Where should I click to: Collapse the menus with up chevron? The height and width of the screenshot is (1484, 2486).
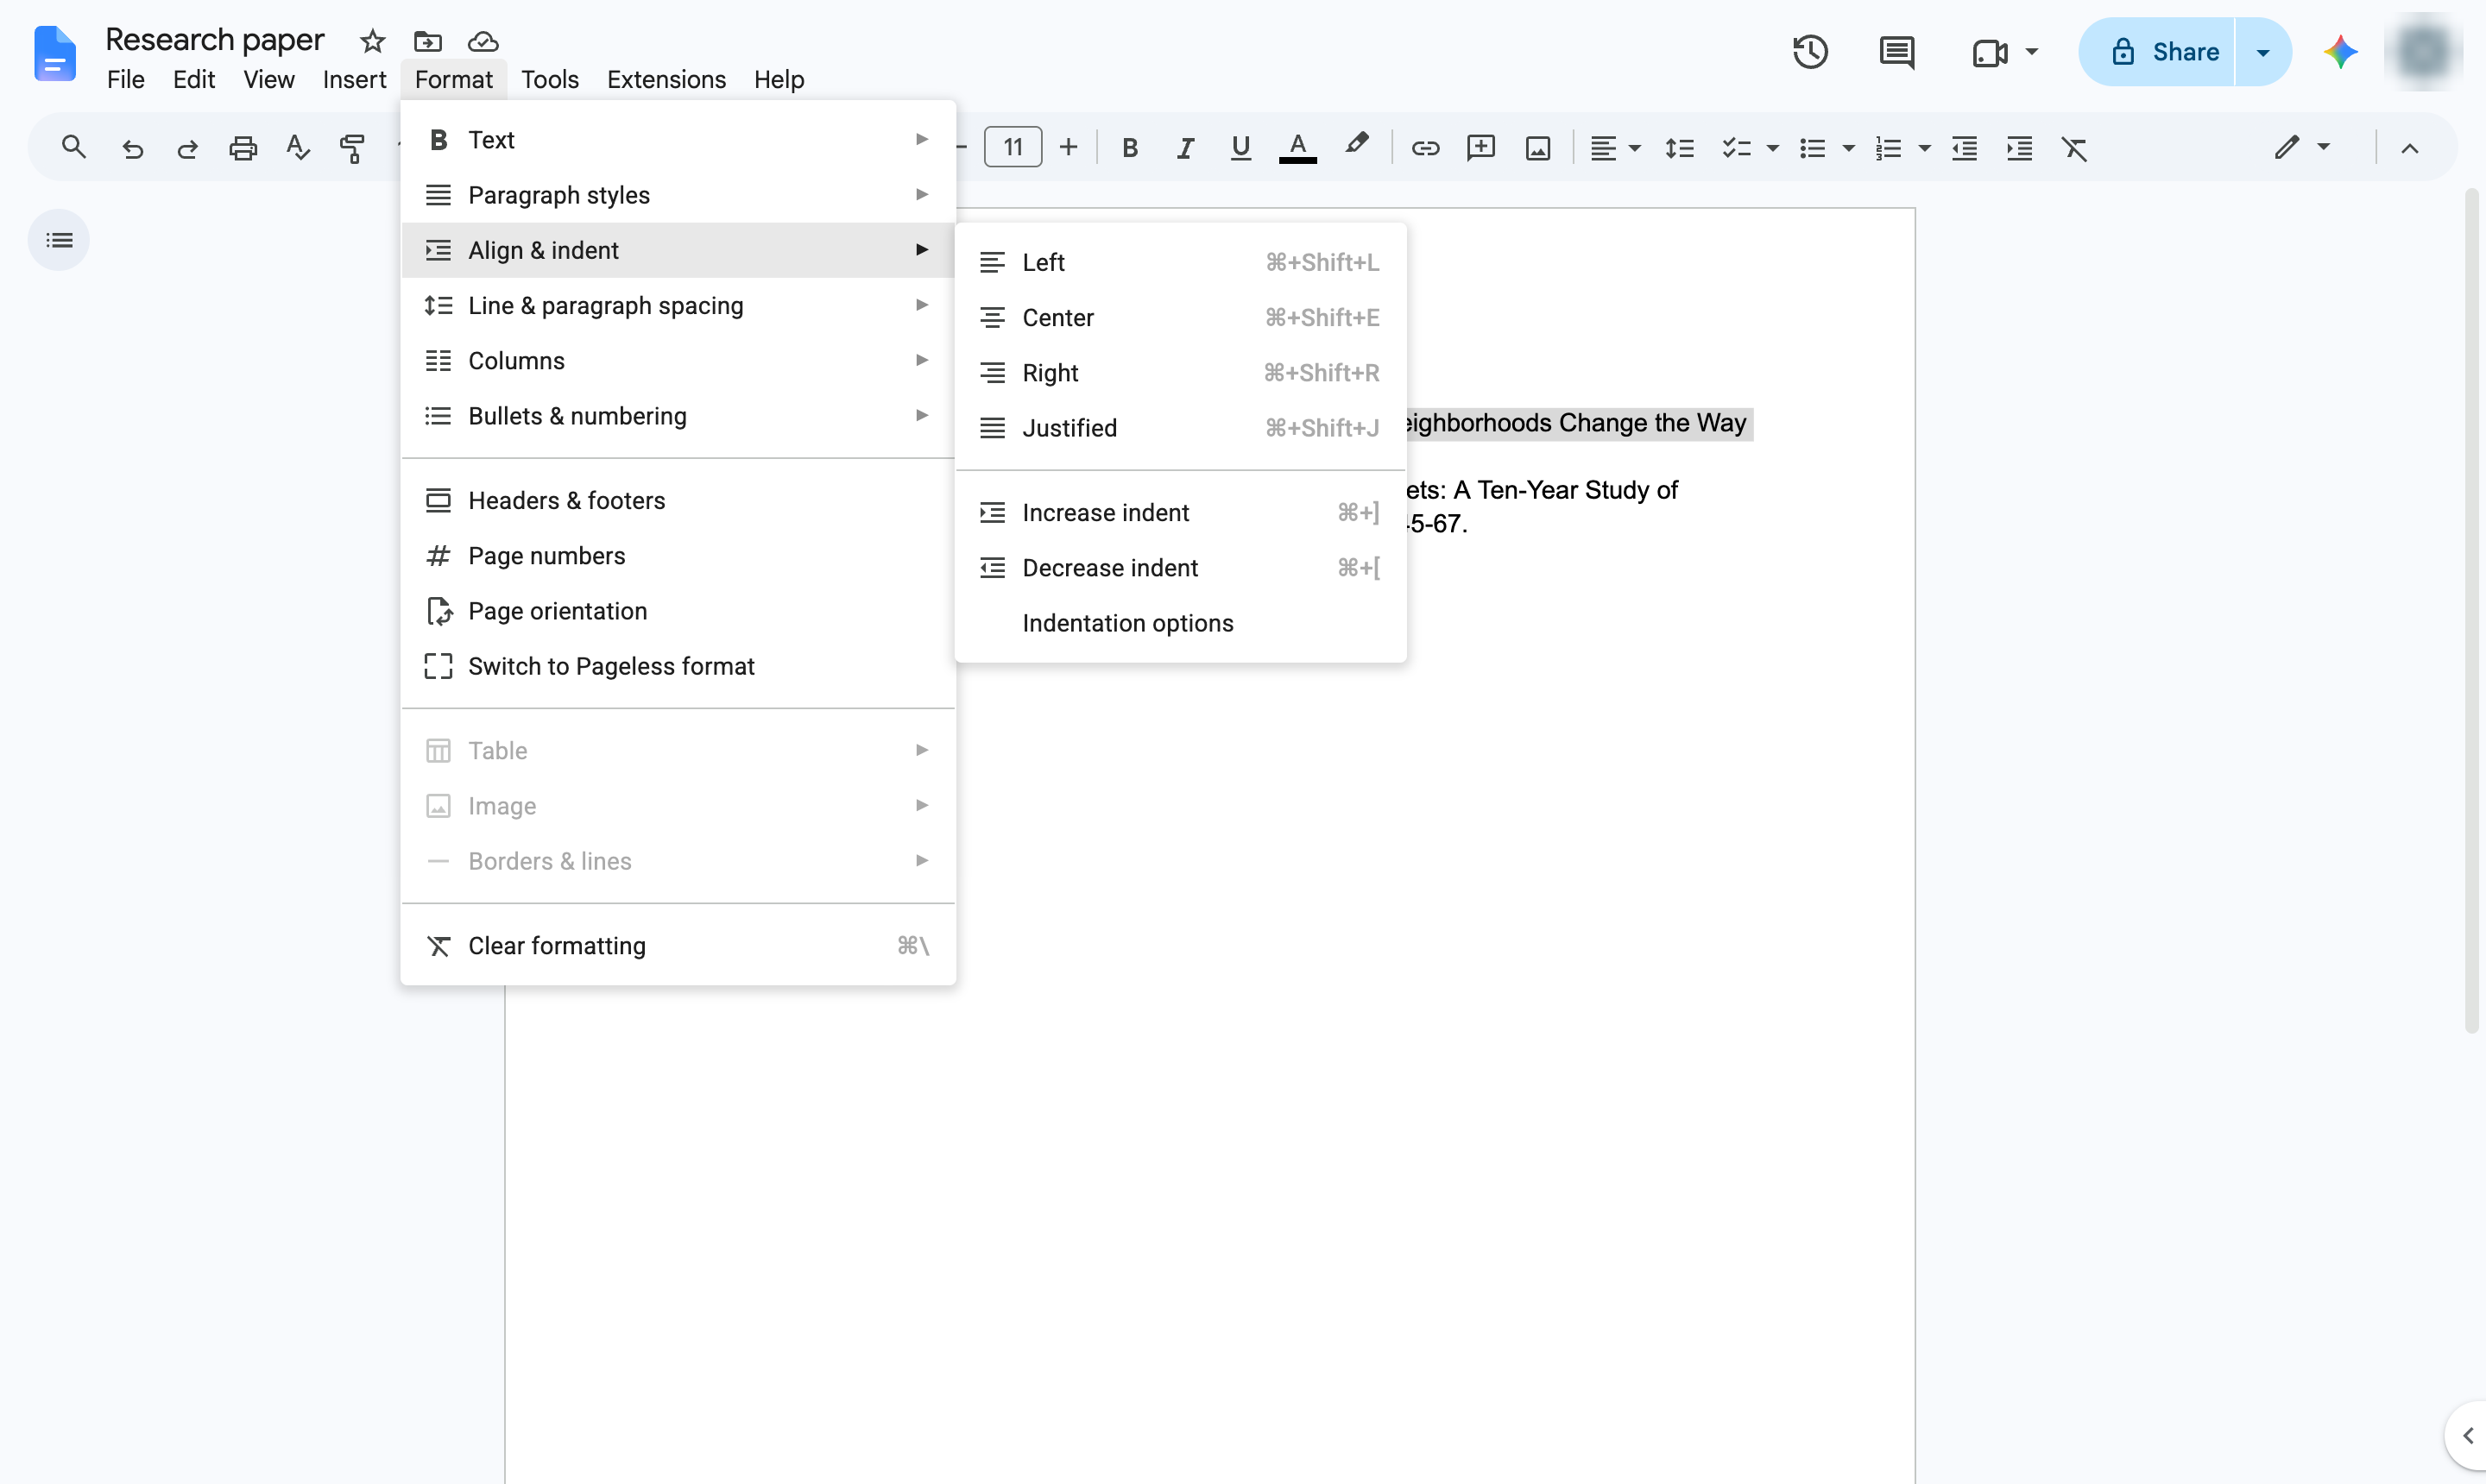tap(2409, 148)
